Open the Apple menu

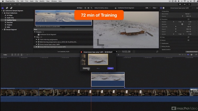(3, 1)
